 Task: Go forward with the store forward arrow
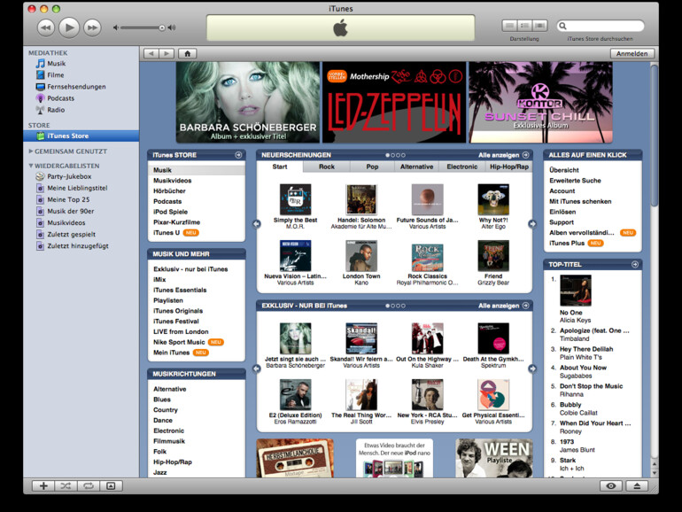(x=167, y=53)
